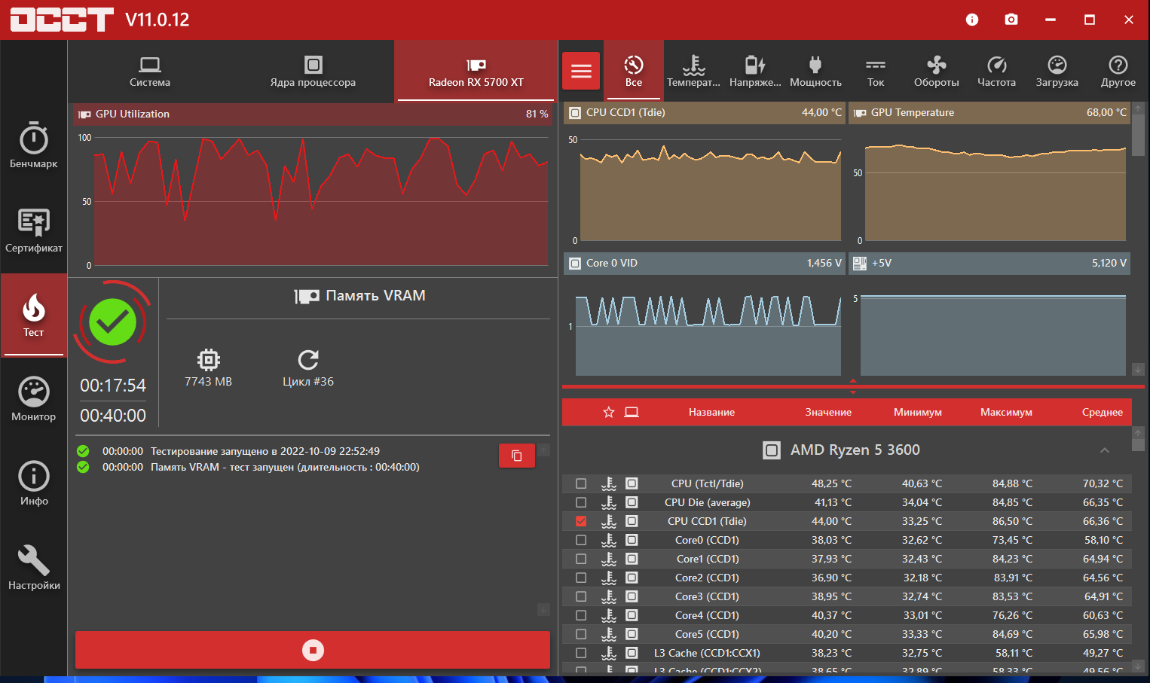The image size is (1150, 683).
Task: Open the Сертификат section
Action: pos(34,230)
